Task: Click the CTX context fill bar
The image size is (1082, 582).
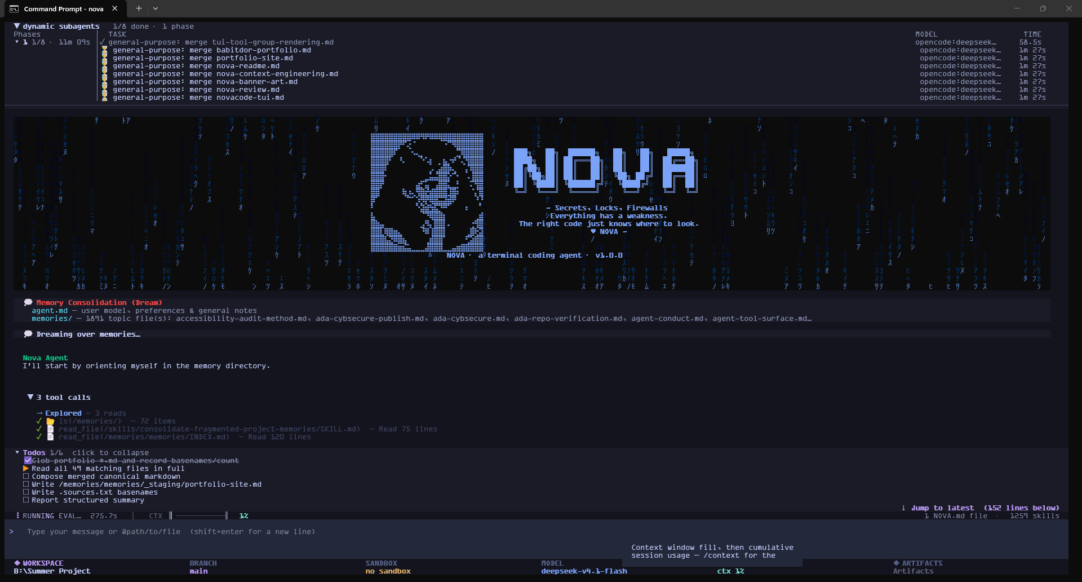Action: click(x=198, y=515)
